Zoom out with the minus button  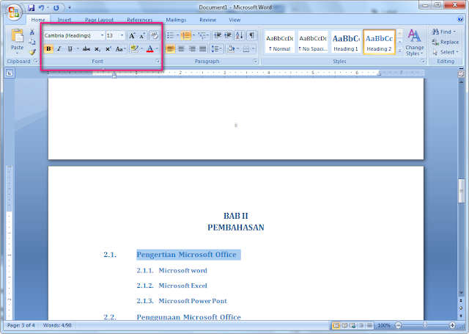(x=398, y=325)
